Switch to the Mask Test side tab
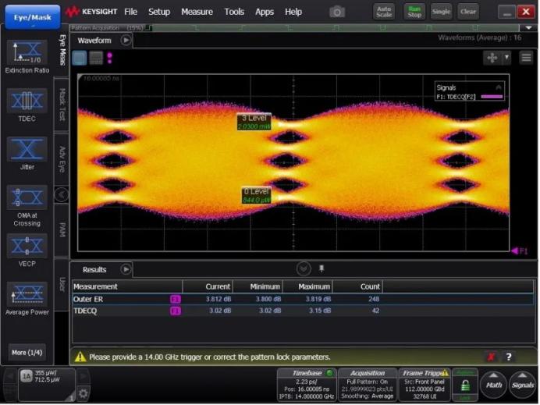This screenshot has width=540, height=405. (x=62, y=105)
